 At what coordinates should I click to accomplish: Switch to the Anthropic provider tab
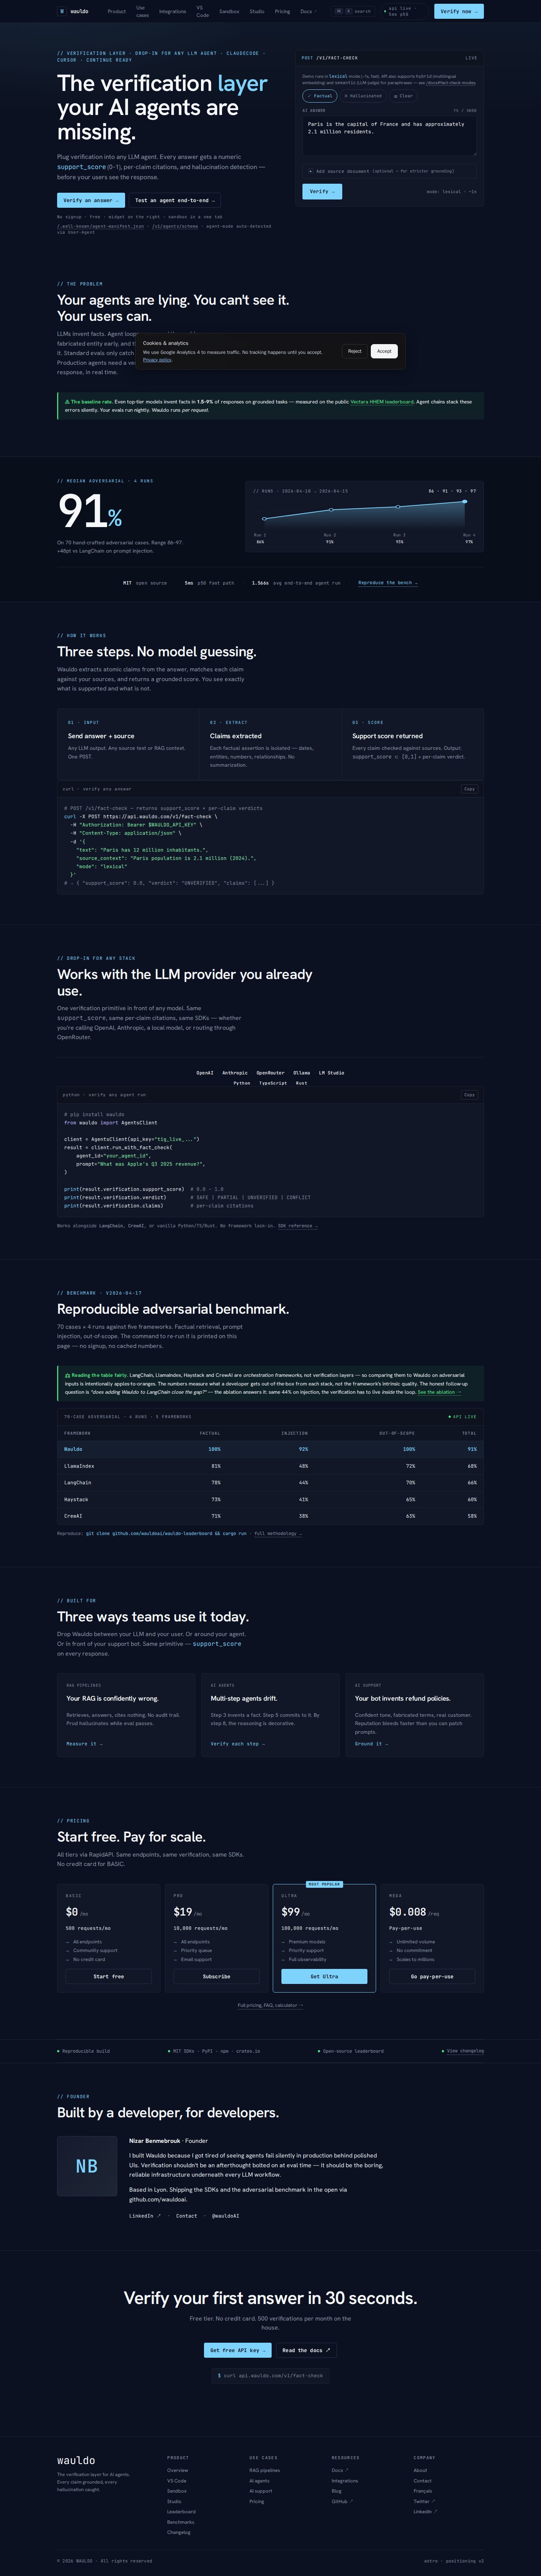click(x=235, y=1072)
